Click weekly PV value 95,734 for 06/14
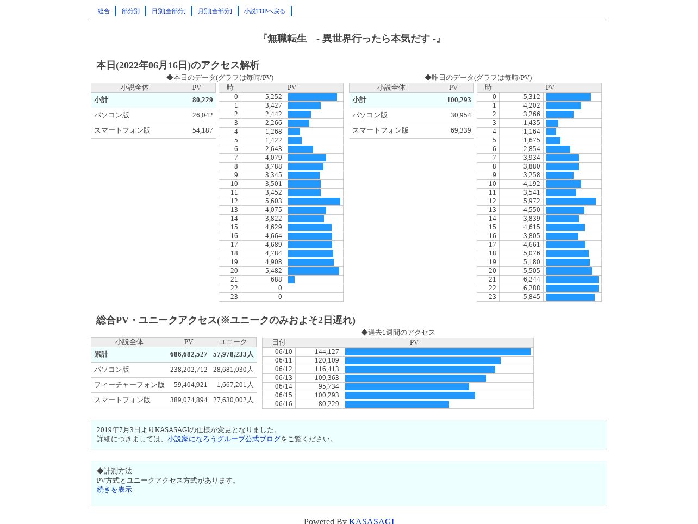Screen dimensions: 698x524 pyautogui.click(x=328, y=386)
